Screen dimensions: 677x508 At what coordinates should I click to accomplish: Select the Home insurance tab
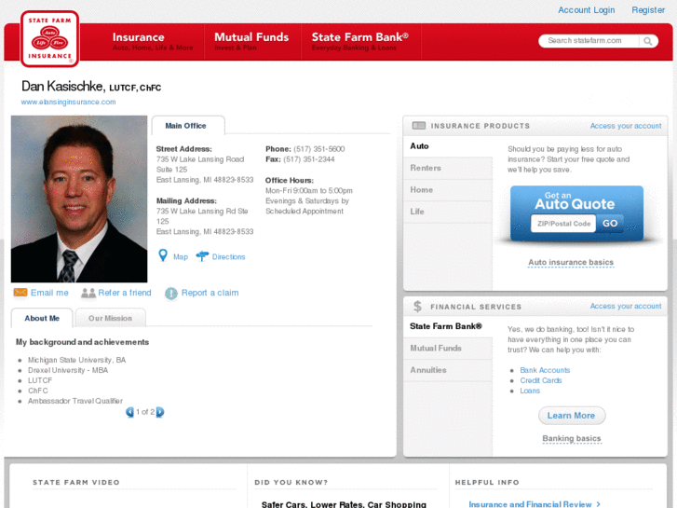(448, 190)
